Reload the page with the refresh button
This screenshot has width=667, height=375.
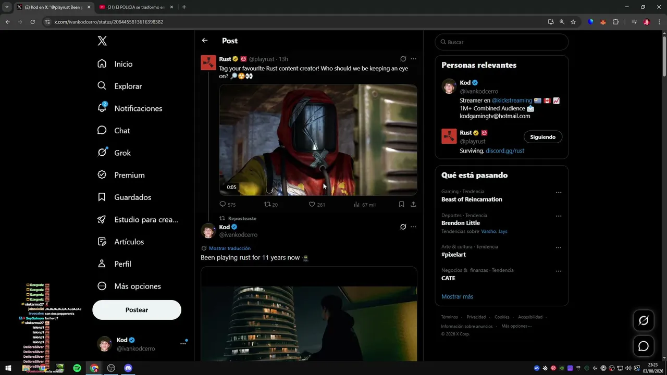point(32,22)
